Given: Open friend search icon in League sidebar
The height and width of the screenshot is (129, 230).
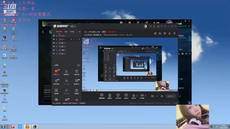Looking at the screenshot, I should point(190,54).
